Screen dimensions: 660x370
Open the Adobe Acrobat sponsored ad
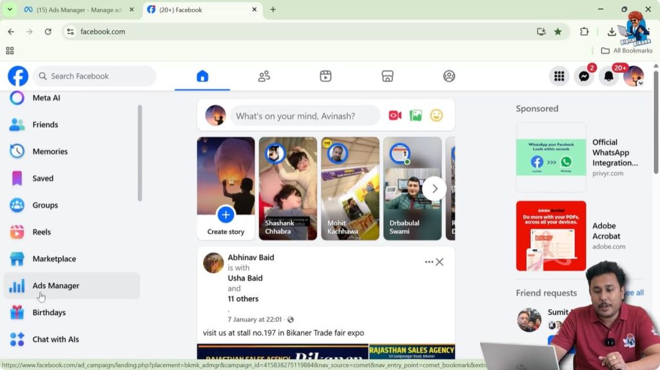[579, 236]
